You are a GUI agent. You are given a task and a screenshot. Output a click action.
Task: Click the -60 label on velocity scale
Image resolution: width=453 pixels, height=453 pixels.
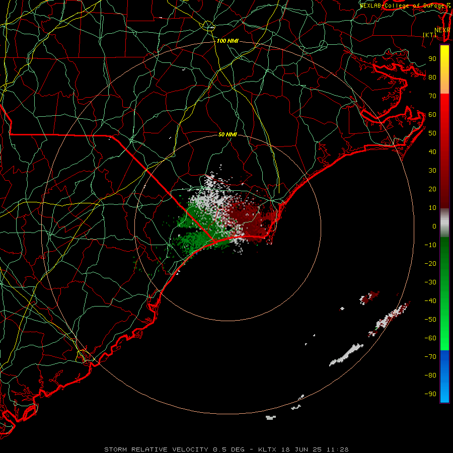[430, 338]
